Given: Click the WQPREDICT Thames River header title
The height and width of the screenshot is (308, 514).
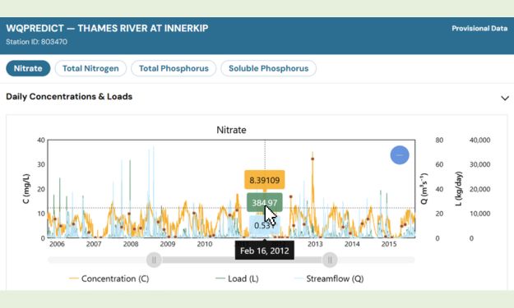Looking at the screenshot, I should pos(107,28).
